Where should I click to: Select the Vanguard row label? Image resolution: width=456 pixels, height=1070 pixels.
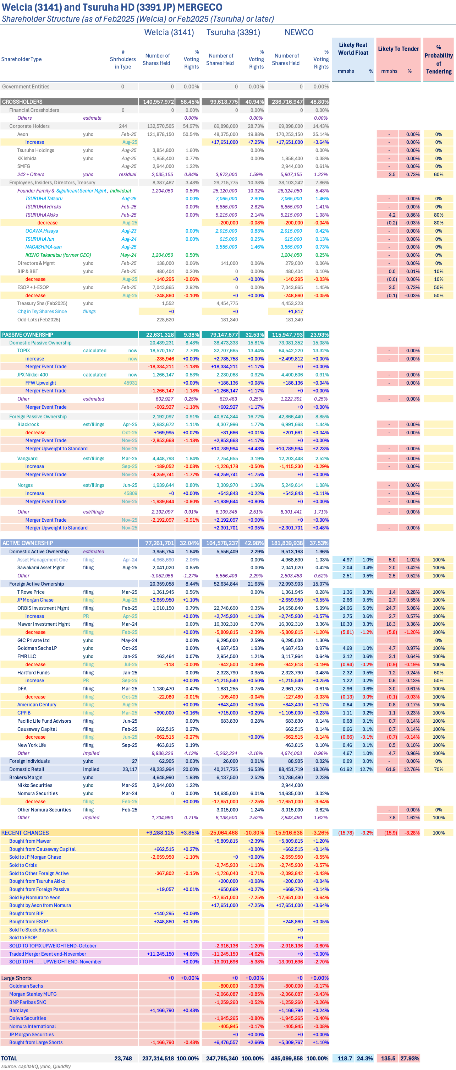pyautogui.click(x=27, y=458)
